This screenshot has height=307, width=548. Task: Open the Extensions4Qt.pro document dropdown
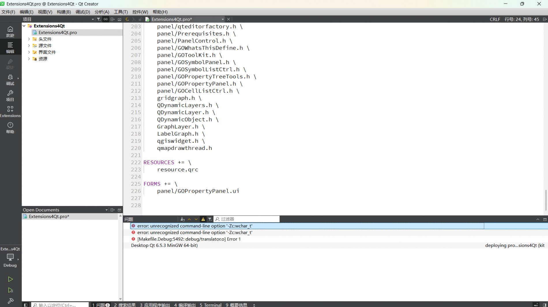tap(222, 19)
